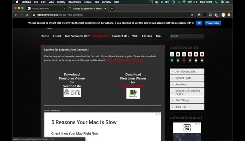The height and width of the screenshot is (141, 245).
Task: Open the 5 Reasons Your Mac Is Slow ad
Action: pos(84,122)
